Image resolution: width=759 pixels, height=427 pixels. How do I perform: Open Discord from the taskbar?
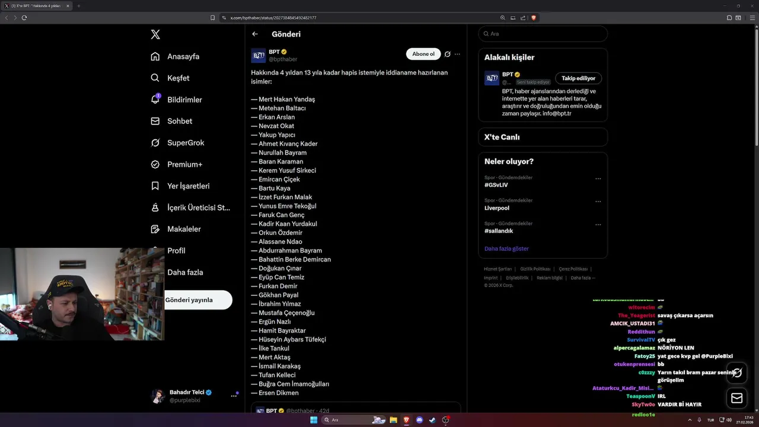click(420, 420)
